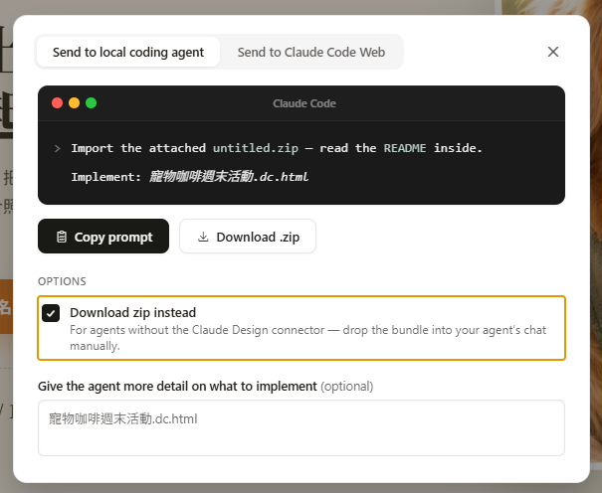The width and height of the screenshot is (602, 493).
Task: Open the Send to Claude Code Web tab
Action: tap(311, 52)
